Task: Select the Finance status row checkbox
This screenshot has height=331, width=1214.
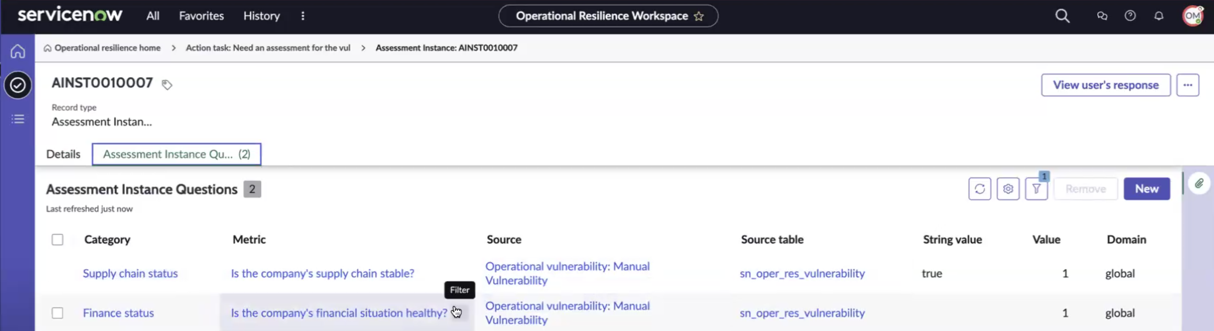Action: [57, 313]
